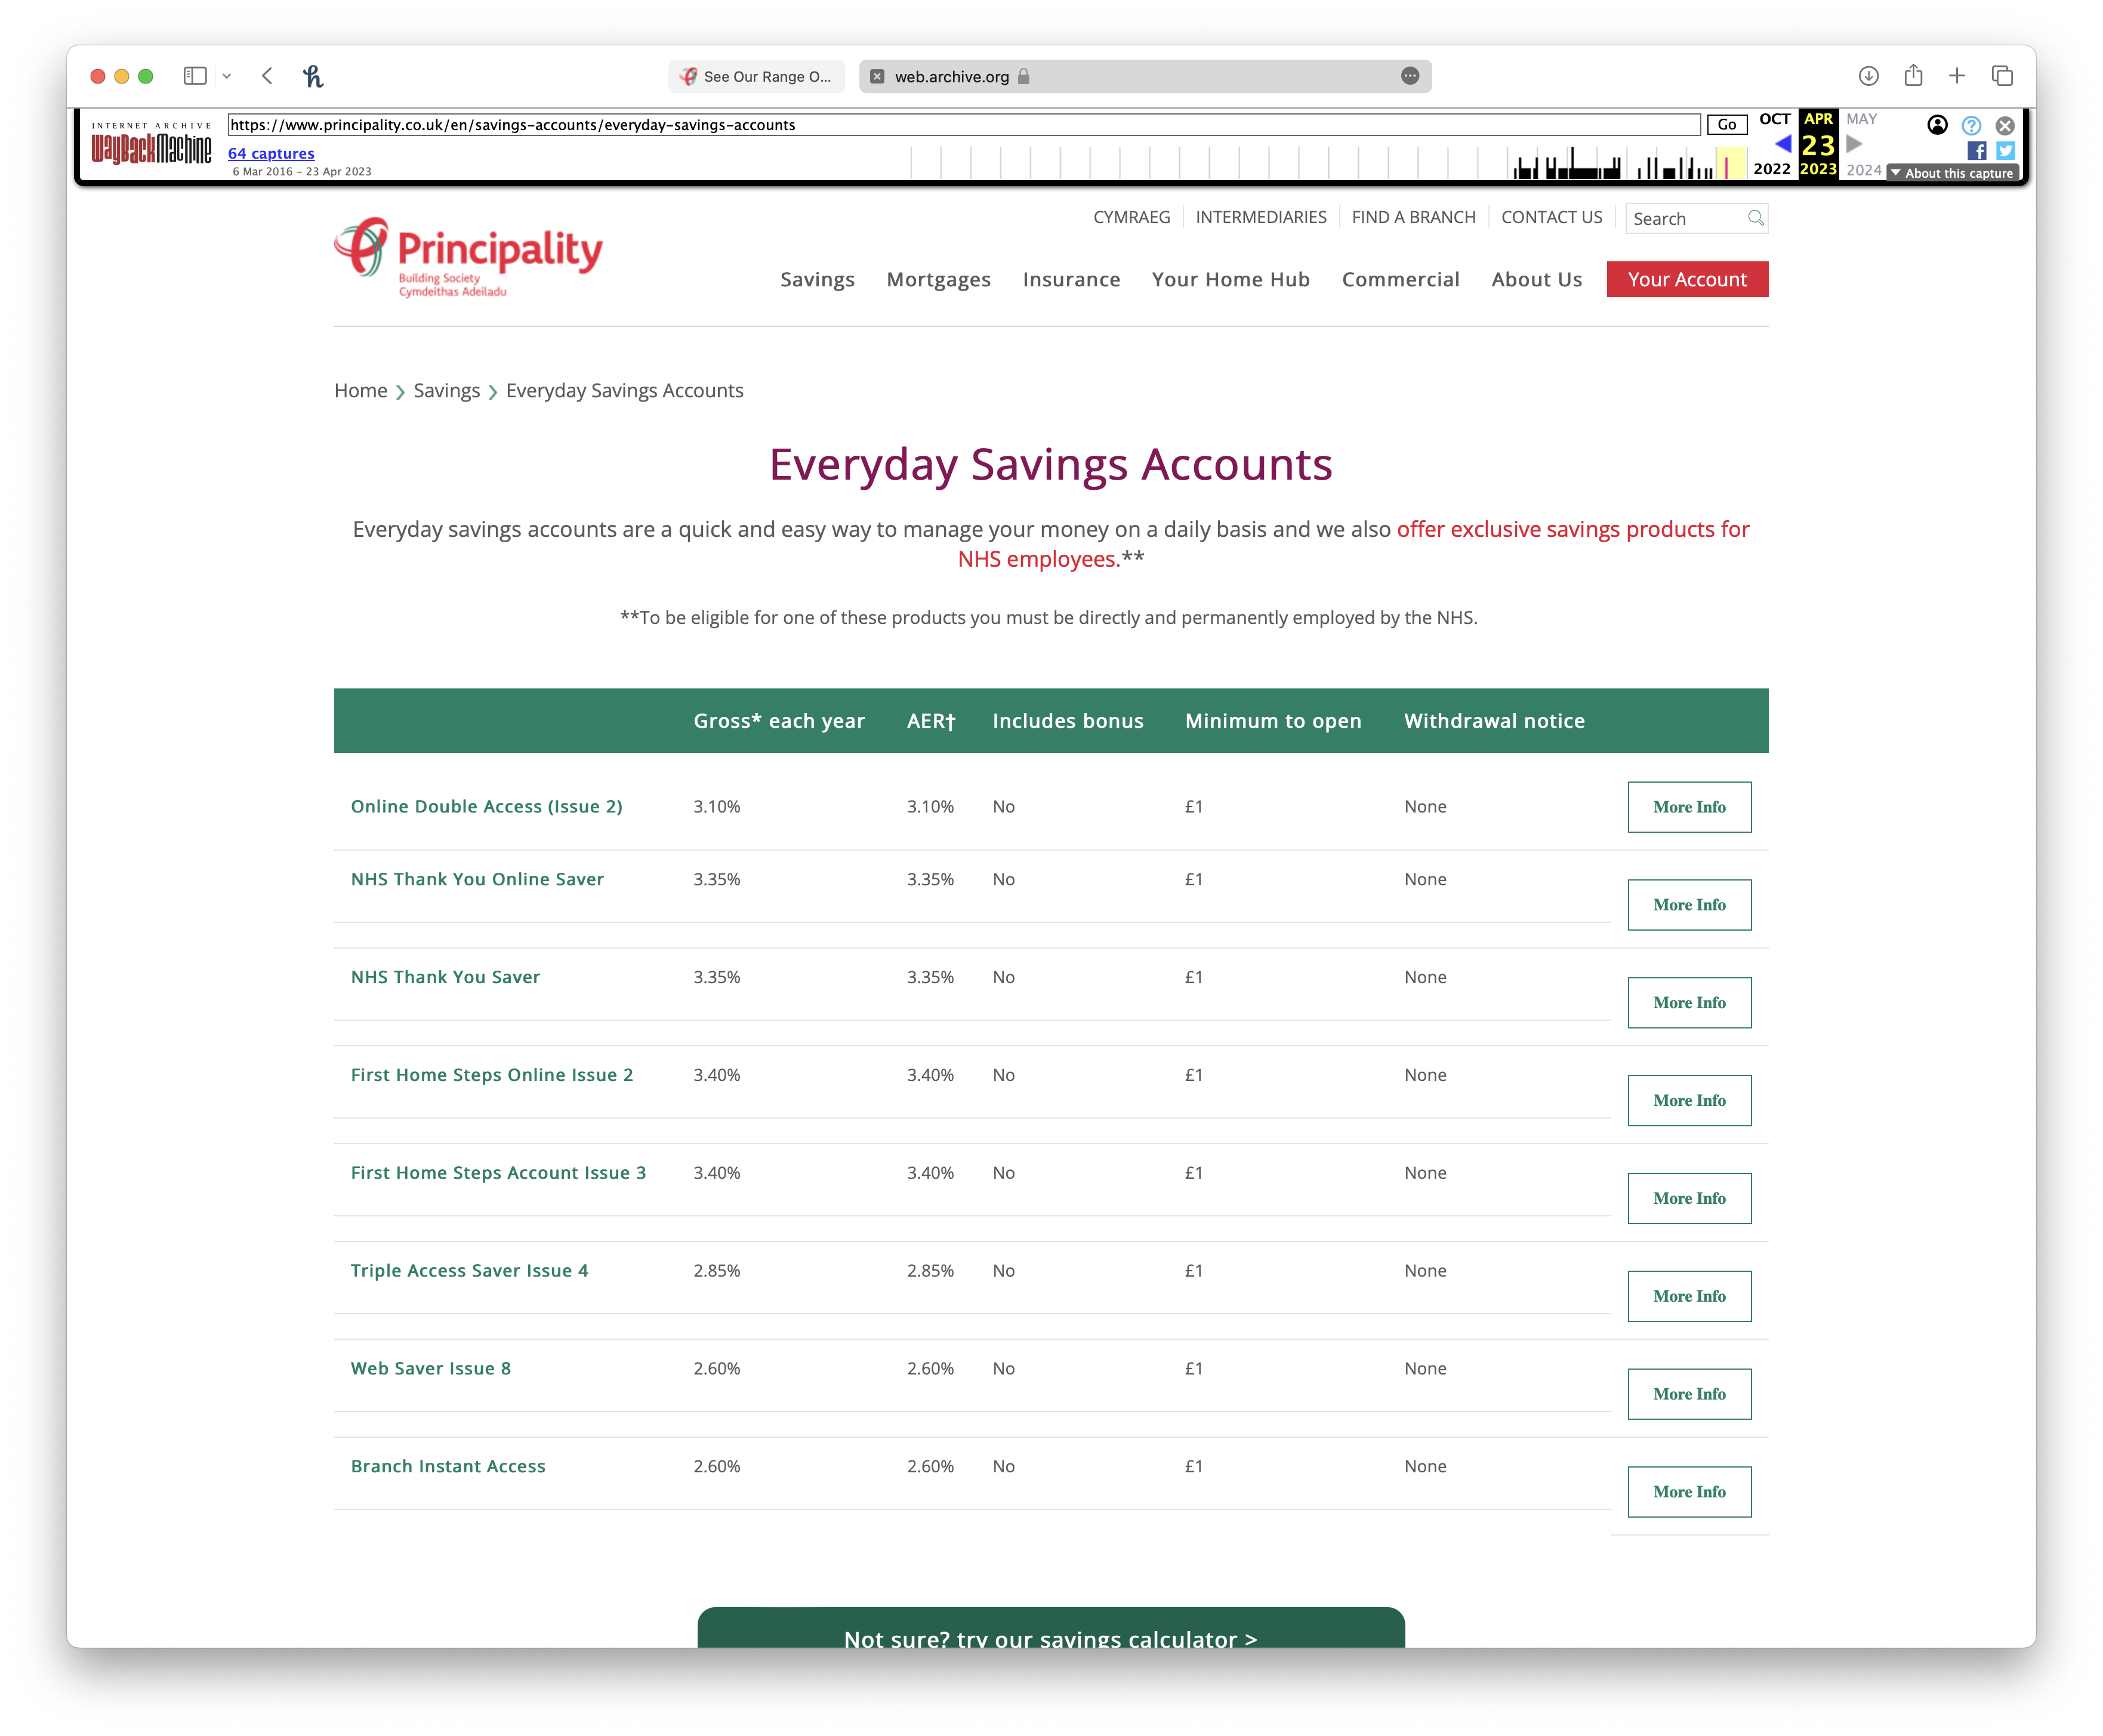Open the 64 captures link
Image resolution: width=2103 pixels, height=1736 pixels.
[x=271, y=153]
